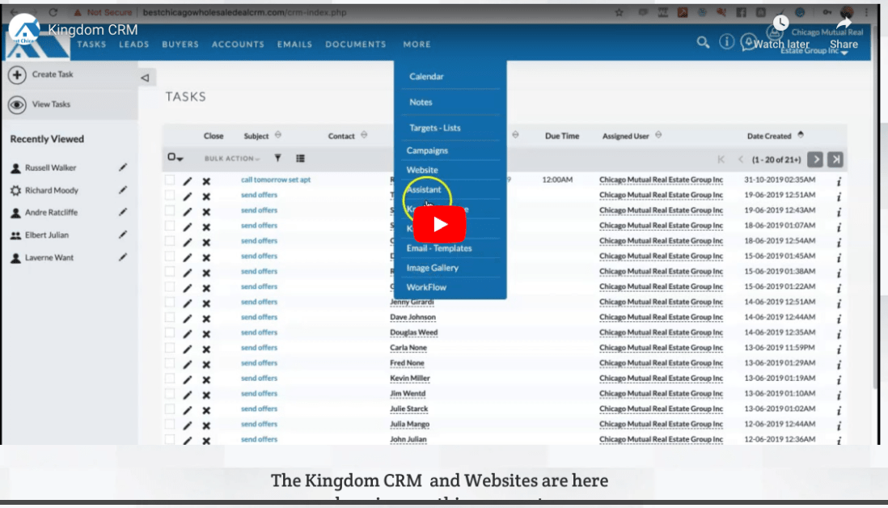Jump to the first page of tasks
Image resolution: width=888 pixels, height=508 pixels.
[721, 159]
